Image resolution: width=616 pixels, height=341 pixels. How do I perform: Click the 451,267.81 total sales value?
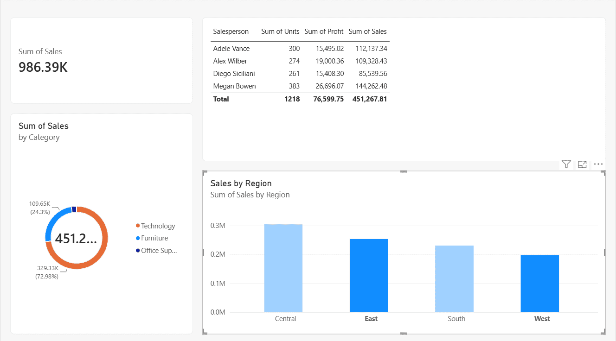click(x=369, y=99)
